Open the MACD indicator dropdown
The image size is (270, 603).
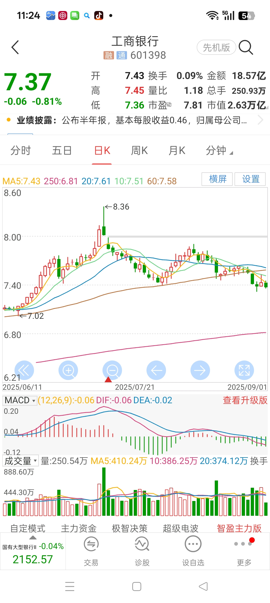click(x=20, y=400)
